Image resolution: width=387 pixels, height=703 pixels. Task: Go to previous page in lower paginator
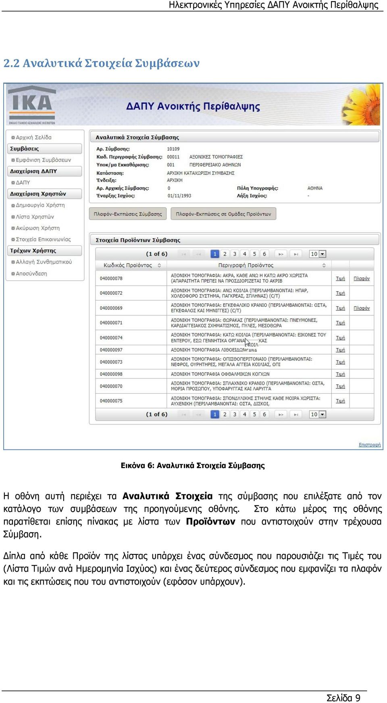(x=199, y=414)
